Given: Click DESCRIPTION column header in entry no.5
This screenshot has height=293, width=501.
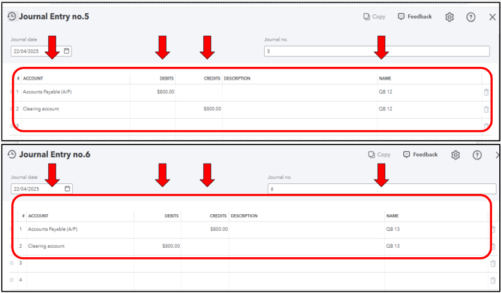Looking at the screenshot, I should point(237,79).
